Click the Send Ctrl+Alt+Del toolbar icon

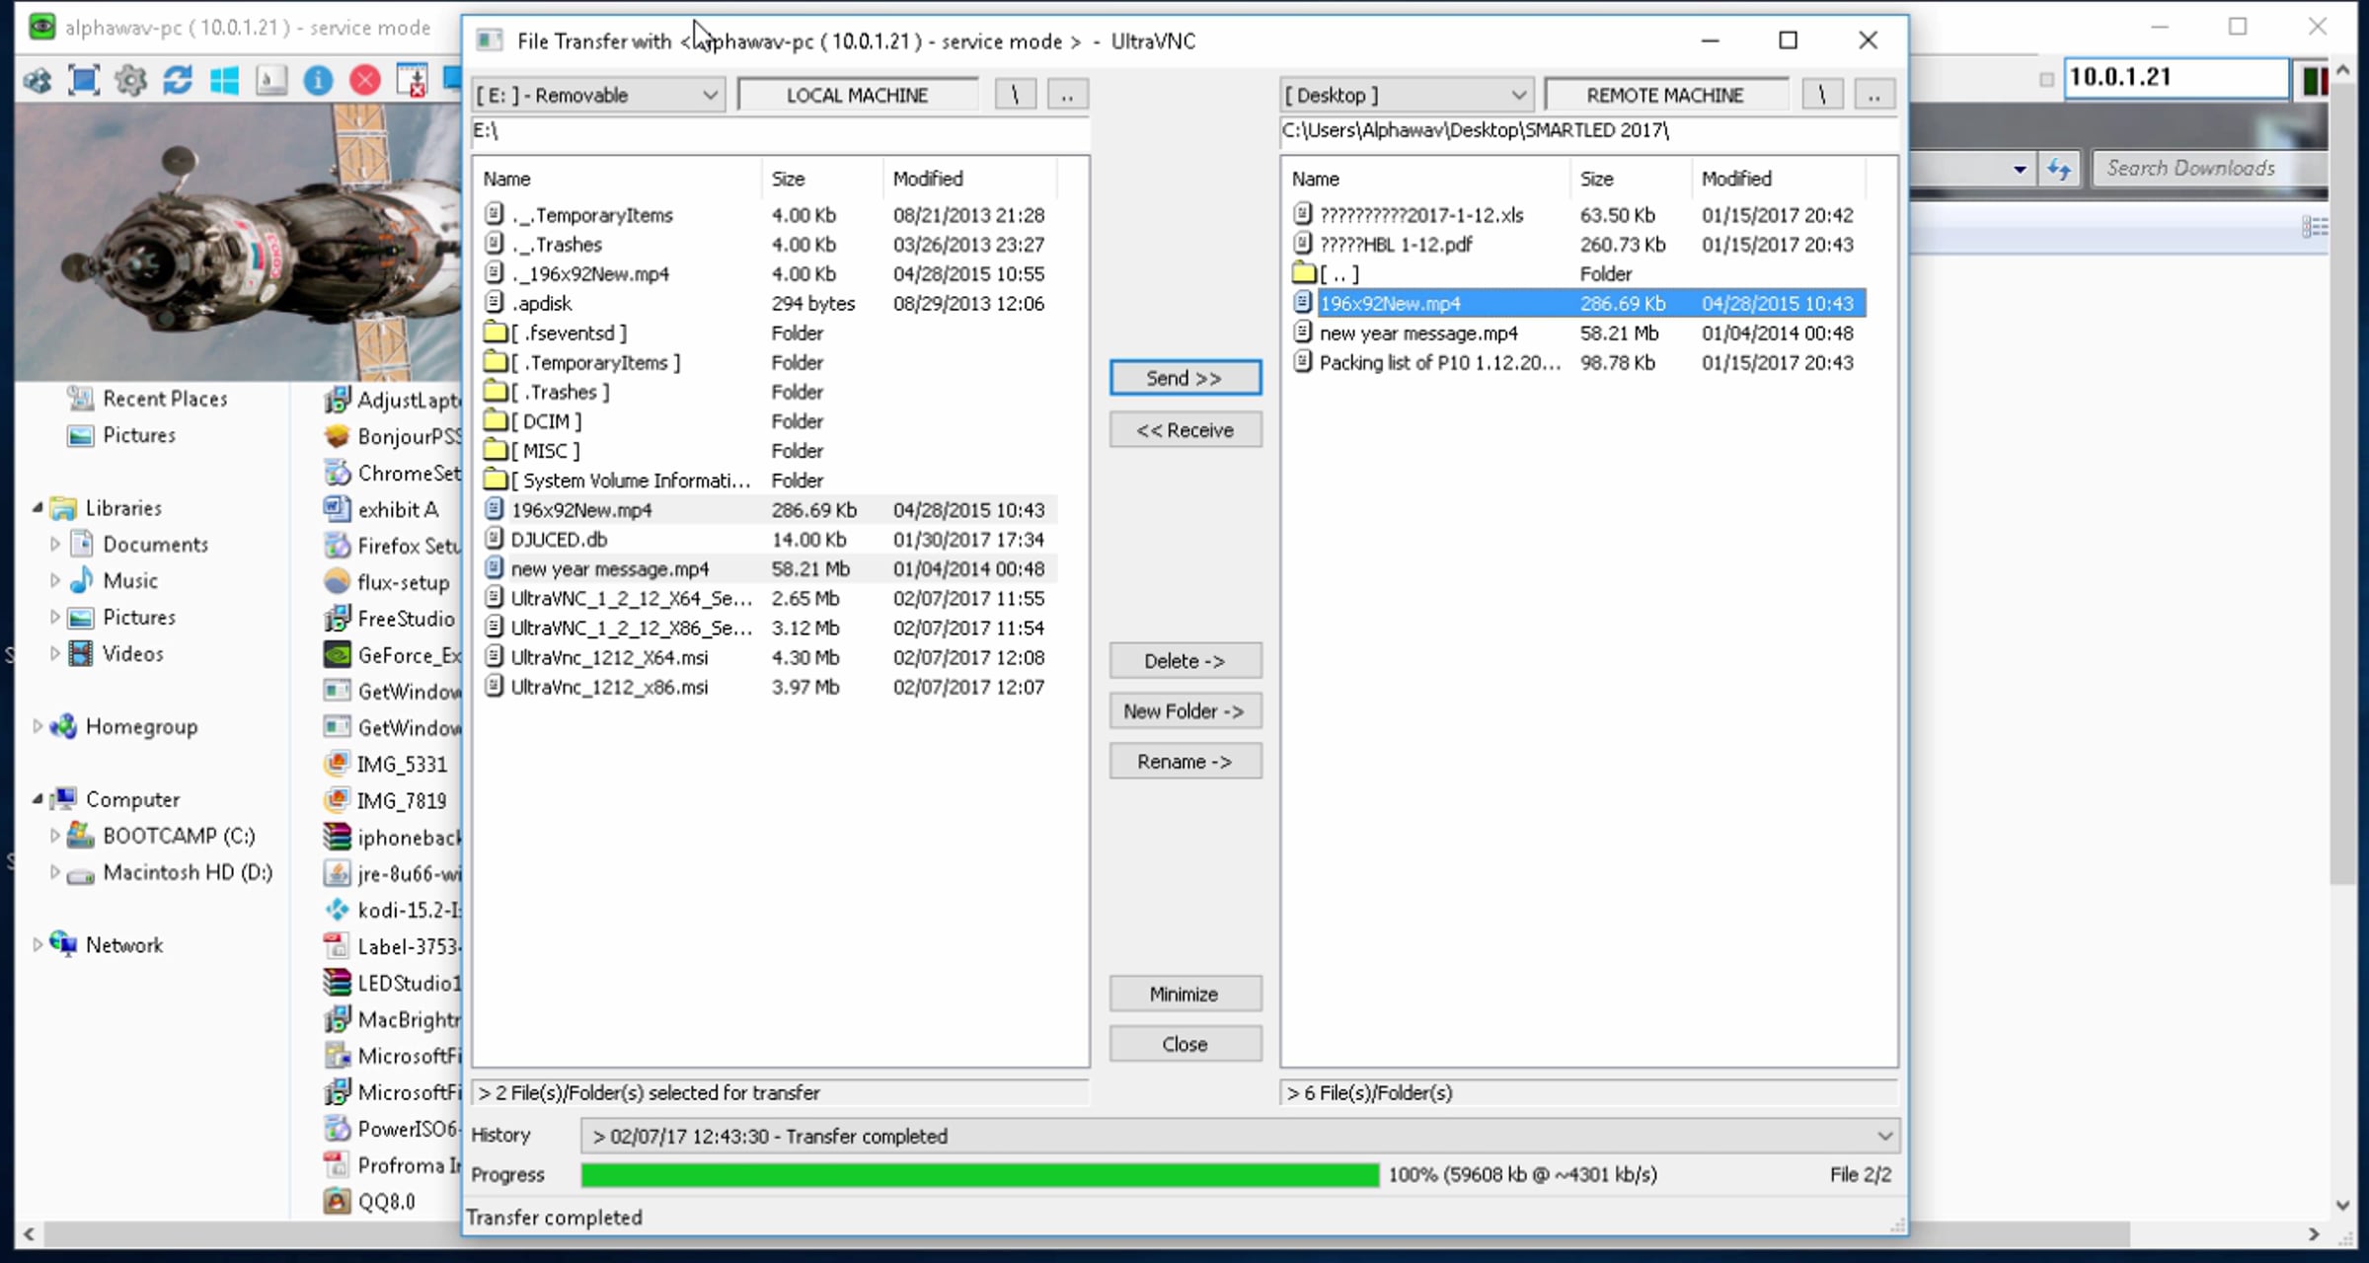(x=38, y=80)
